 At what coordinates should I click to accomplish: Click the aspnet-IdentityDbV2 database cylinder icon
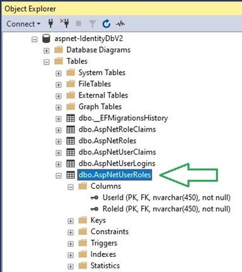46,39
